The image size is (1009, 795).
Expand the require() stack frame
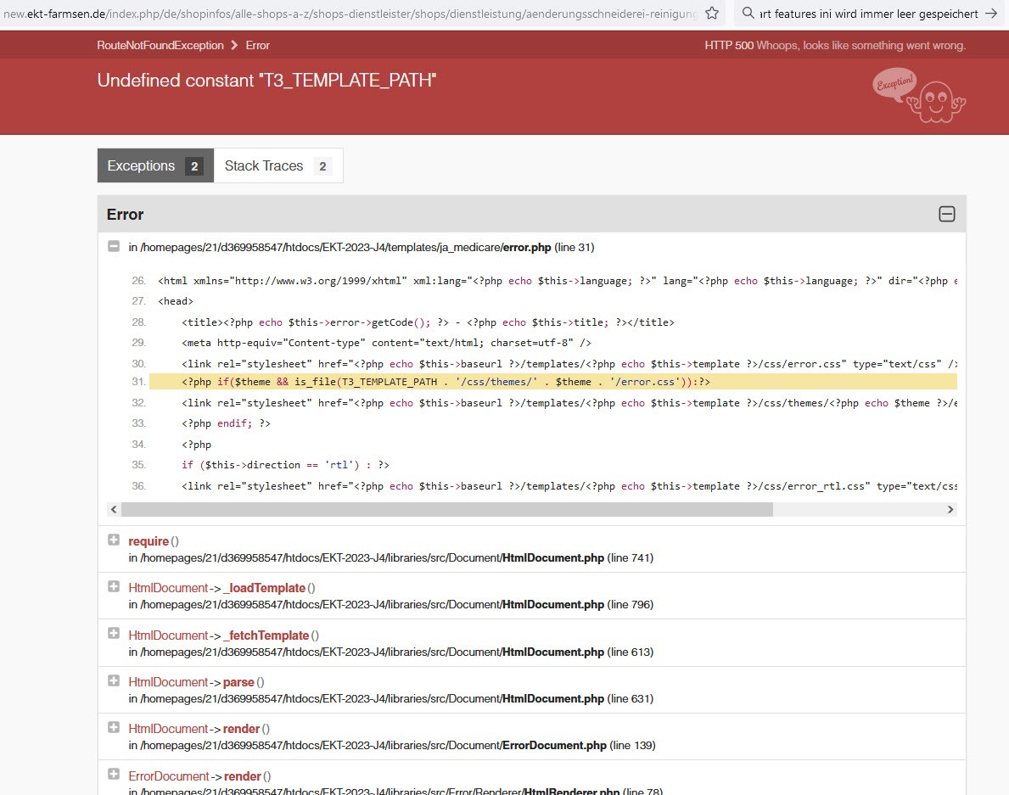(x=114, y=540)
